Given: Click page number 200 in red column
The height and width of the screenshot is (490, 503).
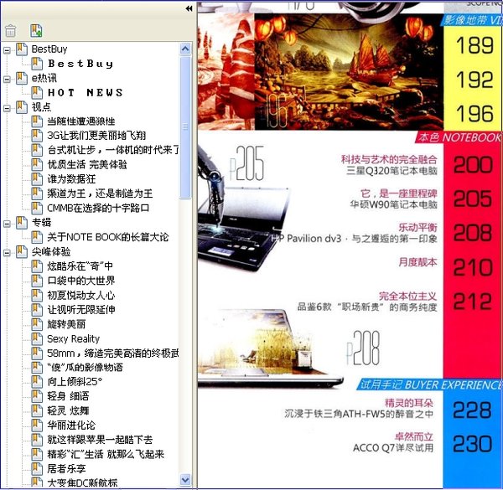Looking at the screenshot, I should (473, 165).
